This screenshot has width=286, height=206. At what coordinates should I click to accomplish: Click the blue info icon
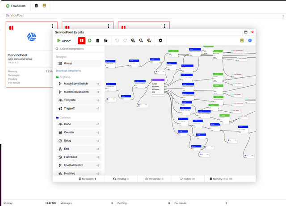[x=250, y=41]
